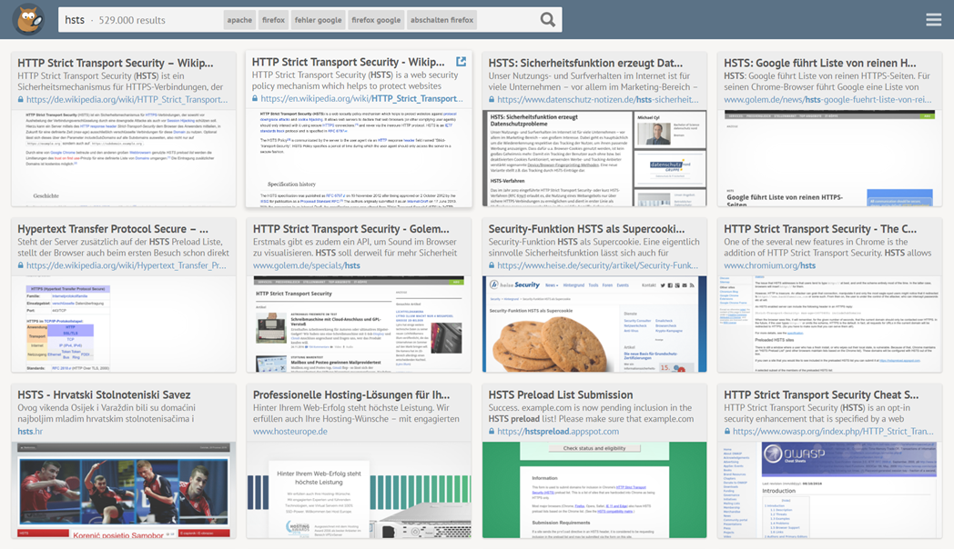Click the German Wikipedia HSTS page preview thumbnail
Screen dimensions: 954x549
[124, 158]
